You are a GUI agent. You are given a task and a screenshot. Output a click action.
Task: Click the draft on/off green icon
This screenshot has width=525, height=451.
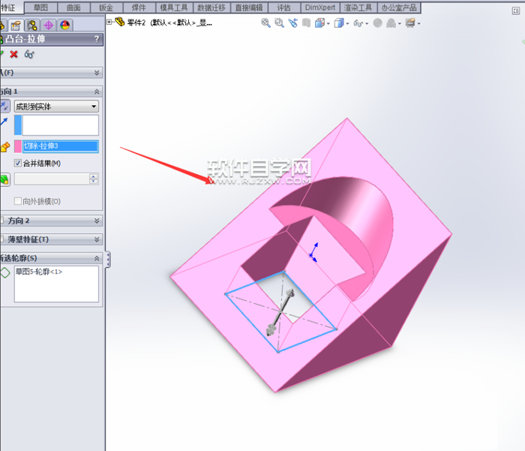(x=4, y=179)
